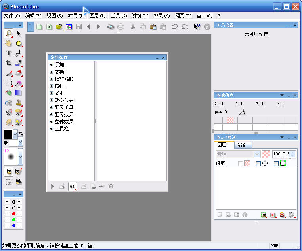
Task: Select the Text tool in the toolbox
Action: point(8,53)
